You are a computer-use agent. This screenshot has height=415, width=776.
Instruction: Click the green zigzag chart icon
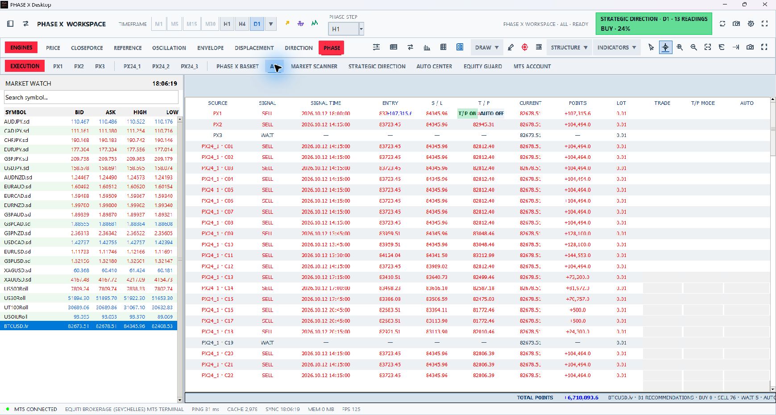[315, 23]
